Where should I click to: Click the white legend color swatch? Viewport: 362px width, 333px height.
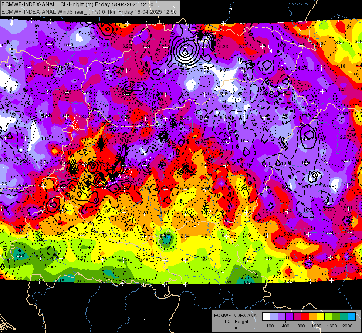pyautogui.click(x=266, y=316)
